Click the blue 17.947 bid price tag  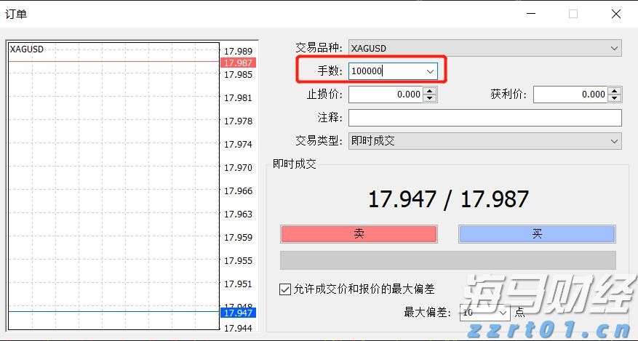coord(238,313)
